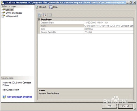Collapse the Database category
The height and width of the screenshot is (111, 137).
click(39, 19)
